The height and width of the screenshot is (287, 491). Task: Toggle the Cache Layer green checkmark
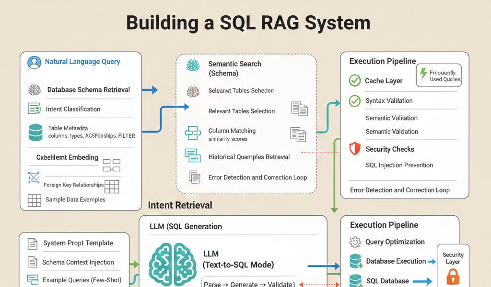click(354, 80)
